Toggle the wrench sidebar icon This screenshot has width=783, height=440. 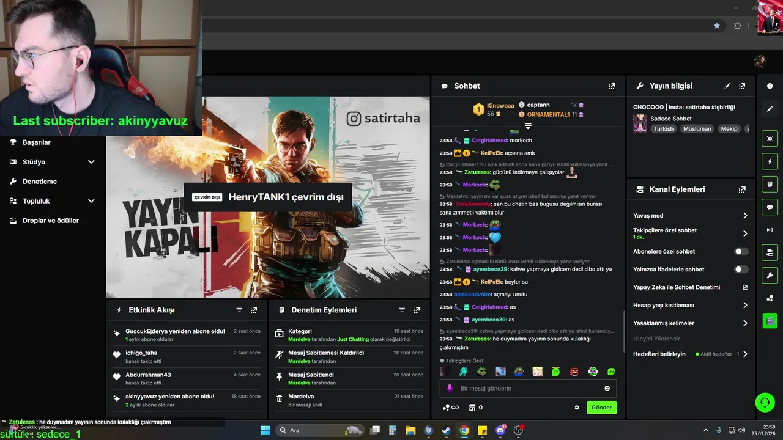[x=770, y=275]
